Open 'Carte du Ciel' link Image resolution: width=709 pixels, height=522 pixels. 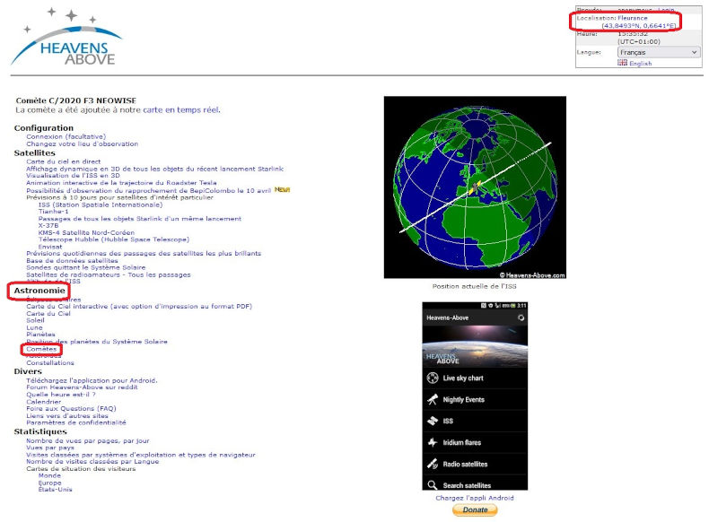click(48, 313)
